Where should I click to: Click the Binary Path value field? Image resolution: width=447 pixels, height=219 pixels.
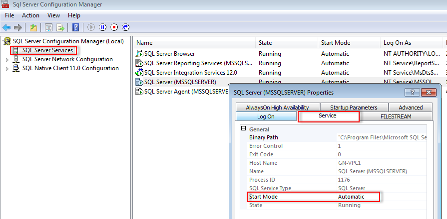coord(382,137)
